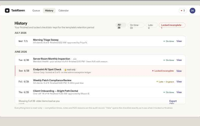The width and height of the screenshot is (200, 126).
Task: View the Morning Triage Sweep checklist
Action: (x=179, y=41)
